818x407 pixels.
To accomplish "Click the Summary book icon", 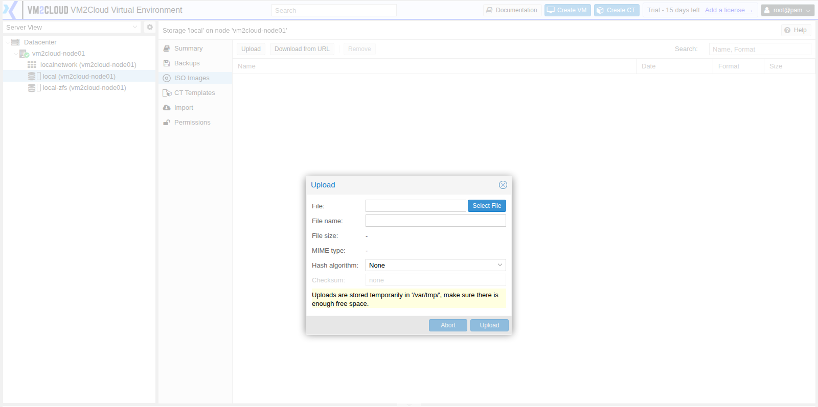I will click(167, 49).
